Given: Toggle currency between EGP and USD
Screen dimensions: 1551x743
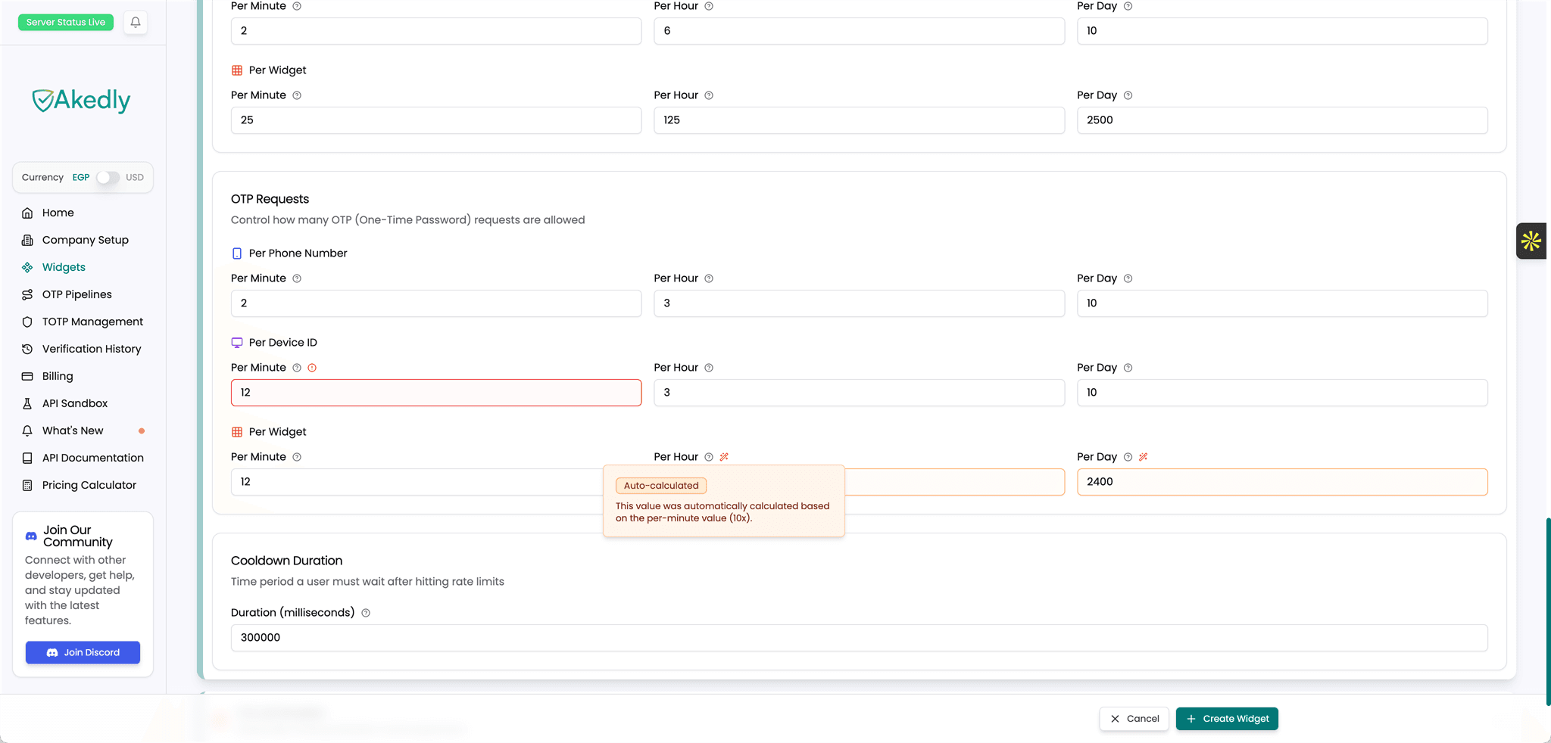Looking at the screenshot, I should point(108,178).
